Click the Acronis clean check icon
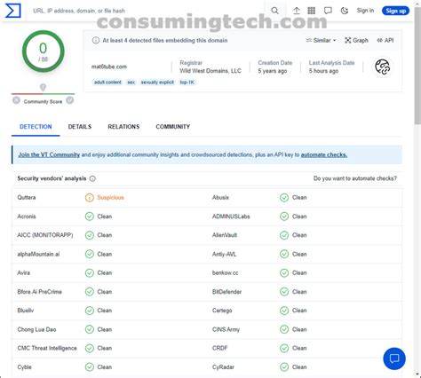This screenshot has height=378, width=421. (x=90, y=217)
